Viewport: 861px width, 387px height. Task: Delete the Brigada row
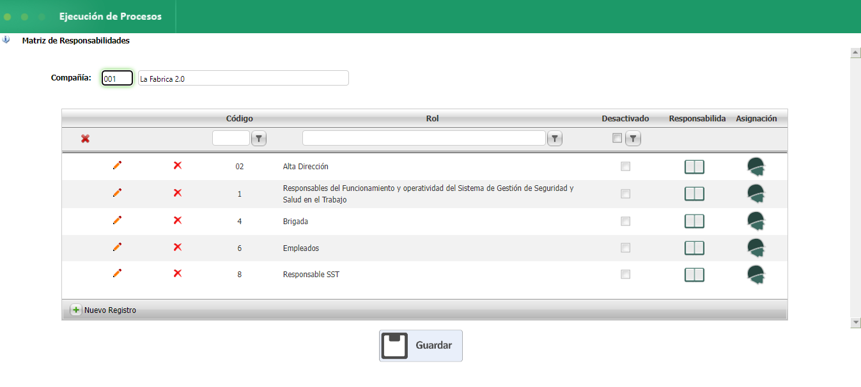(x=178, y=220)
